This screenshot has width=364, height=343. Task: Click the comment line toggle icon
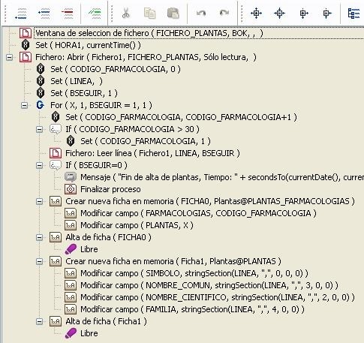pyautogui.click(x=95, y=13)
